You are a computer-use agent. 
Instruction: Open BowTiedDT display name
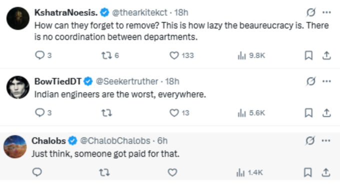point(57,82)
